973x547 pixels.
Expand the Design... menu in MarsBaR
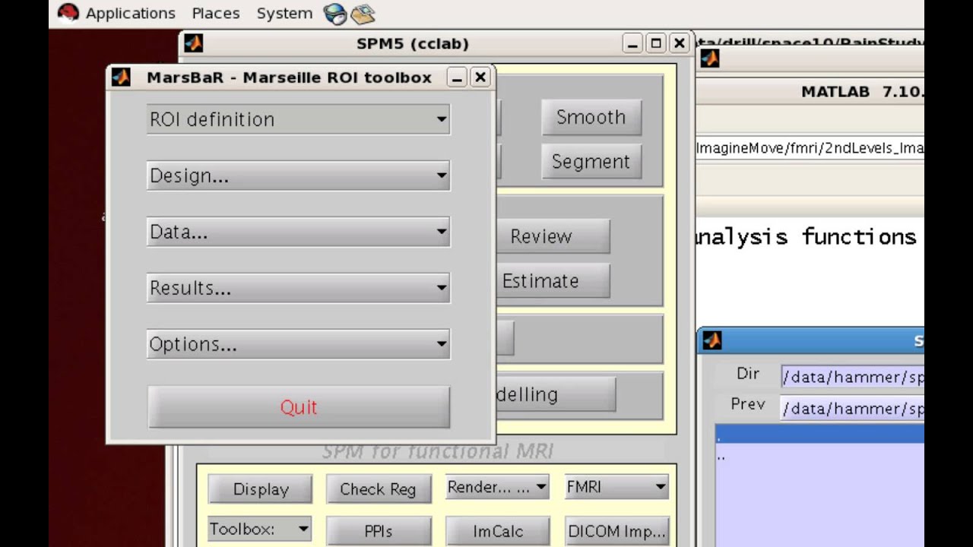298,175
